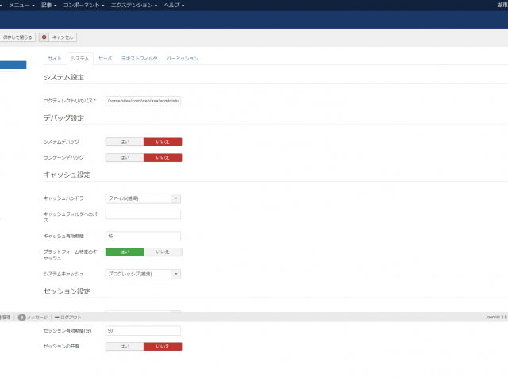
Task: Click the キャッシュフォルダへのパス input field
Action: coord(143,214)
